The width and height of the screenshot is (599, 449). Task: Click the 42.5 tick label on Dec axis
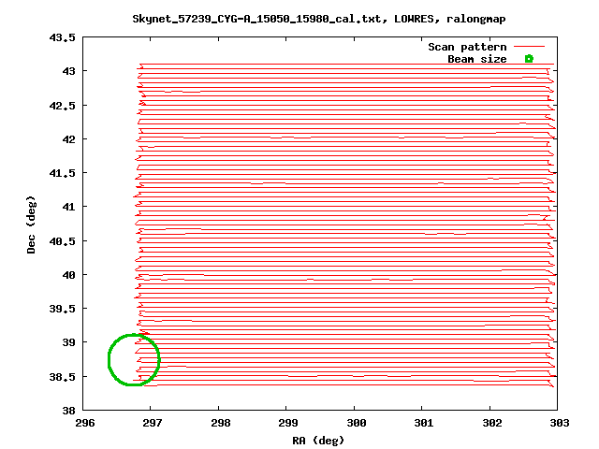(x=63, y=106)
